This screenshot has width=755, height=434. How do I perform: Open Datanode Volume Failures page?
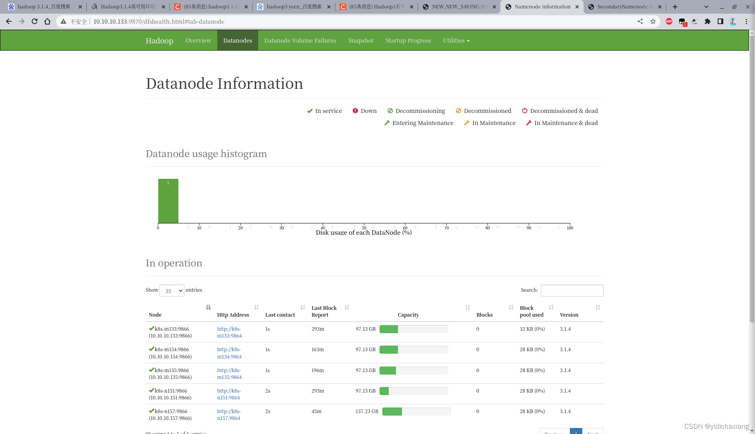pos(300,41)
